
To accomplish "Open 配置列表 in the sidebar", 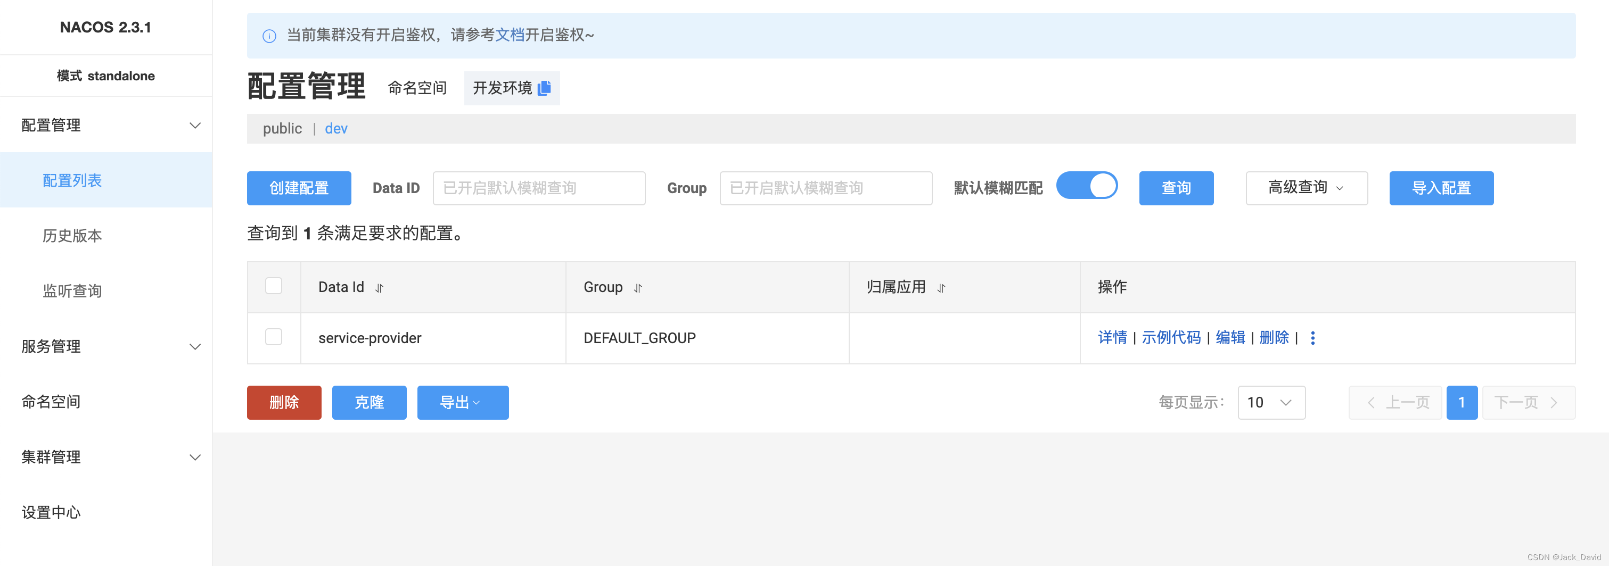I will click(105, 180).
